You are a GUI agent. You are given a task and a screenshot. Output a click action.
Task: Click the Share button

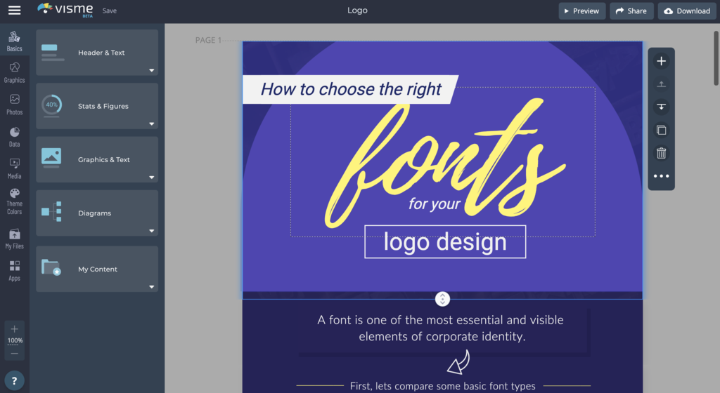[631, 11]
